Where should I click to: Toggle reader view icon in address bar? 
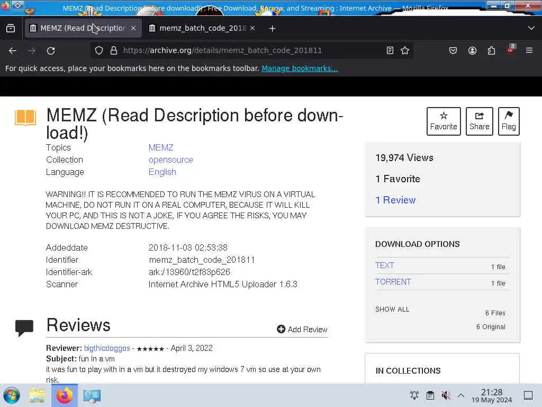[390, 50]
